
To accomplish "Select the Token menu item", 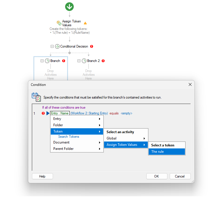I will pyautogui.click(x=77, y=131).
